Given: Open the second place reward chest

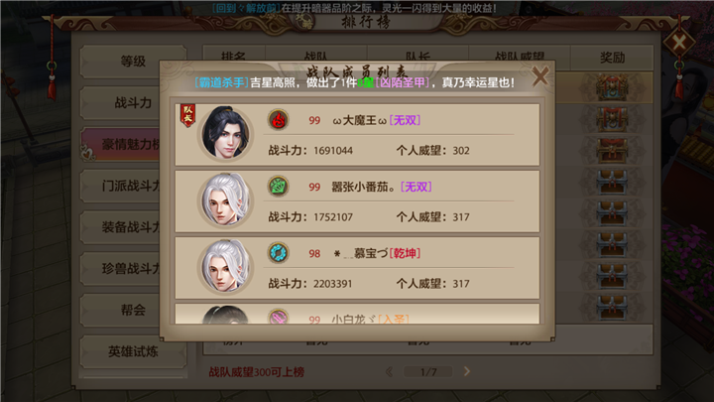Looking at the screenshot, I should [x=612, y=119].
